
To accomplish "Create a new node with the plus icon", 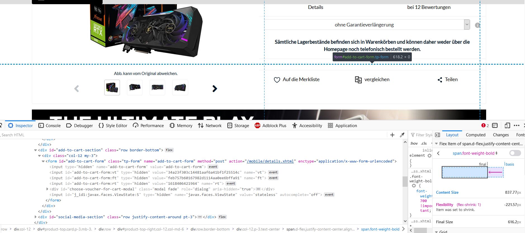I will [392, 135].
